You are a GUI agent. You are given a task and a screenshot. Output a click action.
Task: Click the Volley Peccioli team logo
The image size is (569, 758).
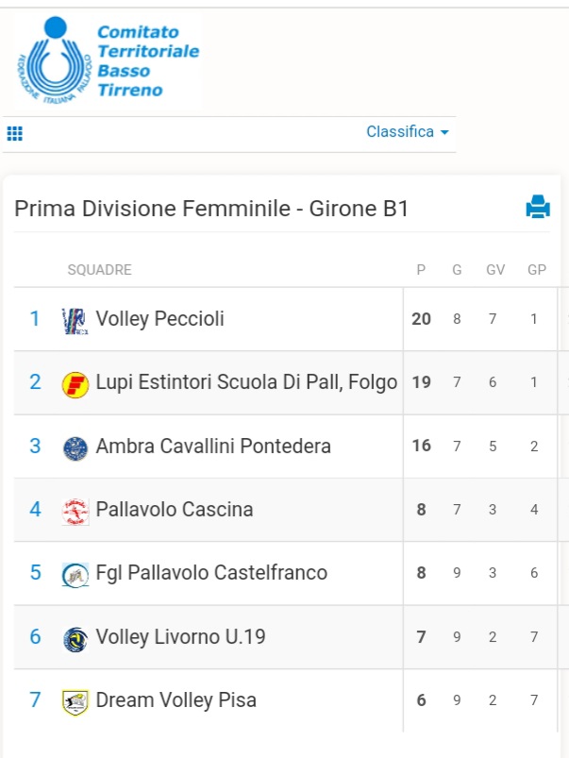(75, 322)
